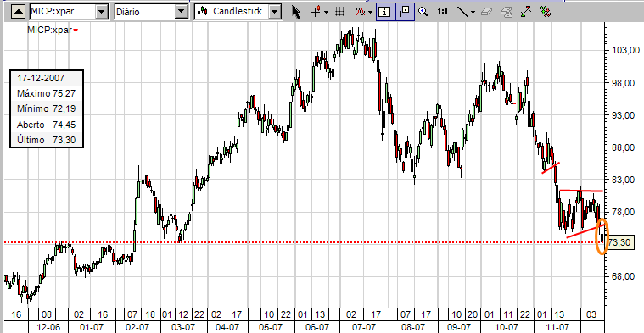This screenshot has width=644, height=333.
Task: Open the indicators wave icon
Action: [361, 12]
